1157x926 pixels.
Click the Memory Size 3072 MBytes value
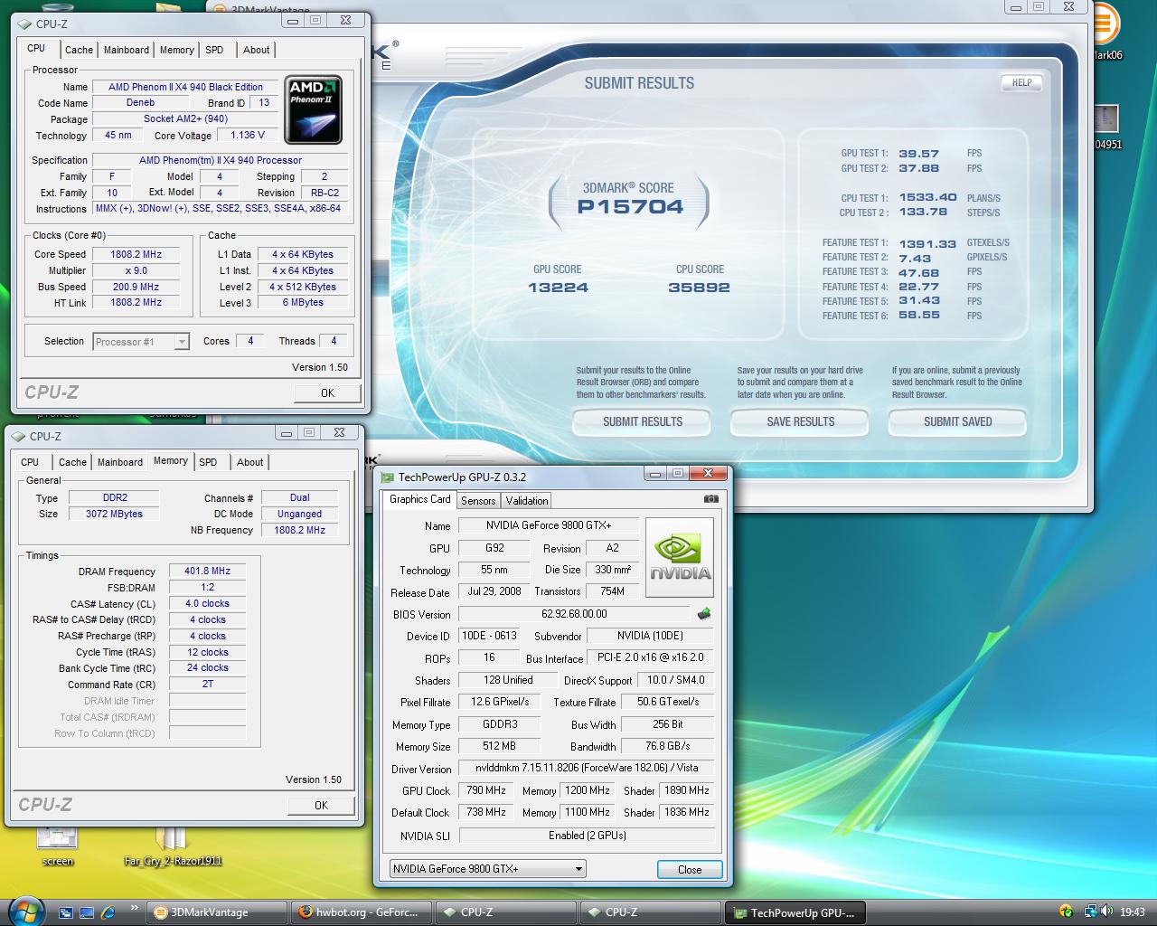115,514
